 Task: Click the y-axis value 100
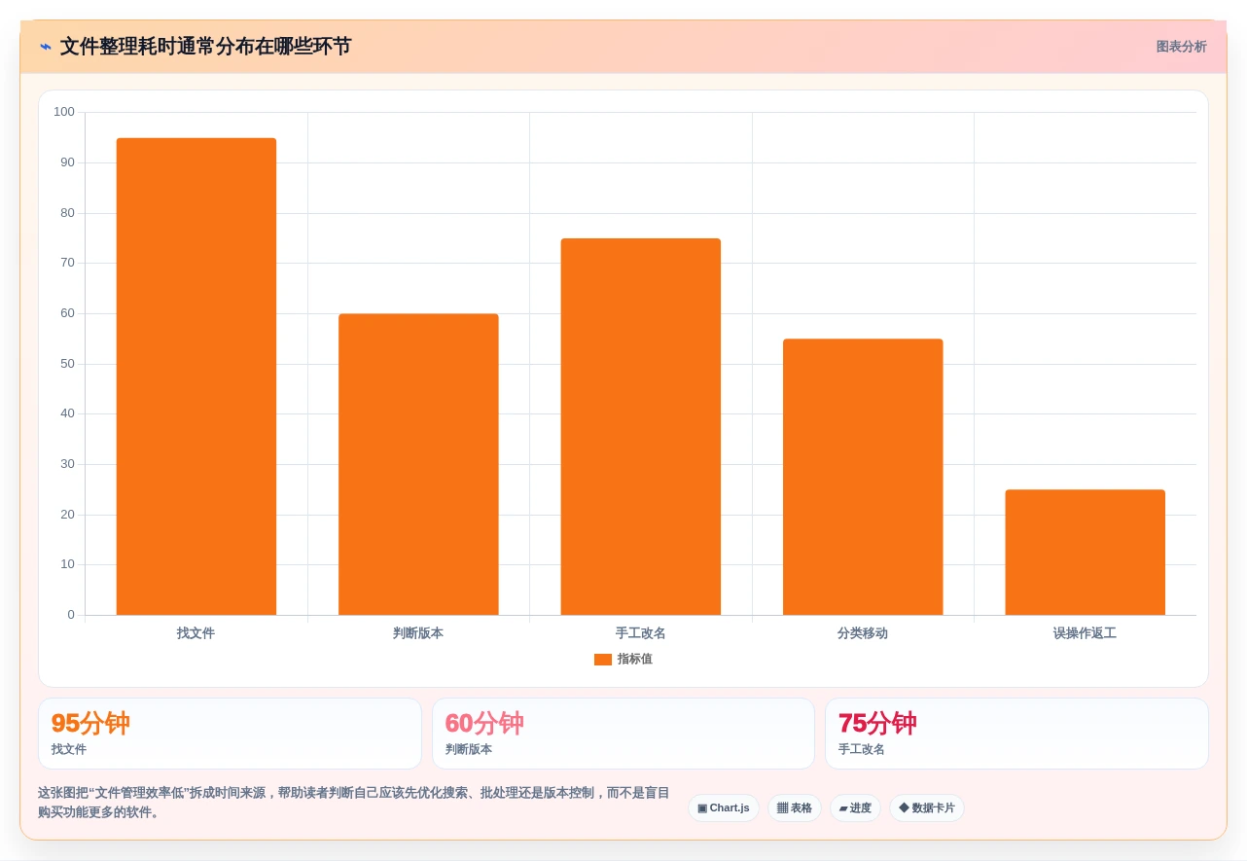pos(64,112)
